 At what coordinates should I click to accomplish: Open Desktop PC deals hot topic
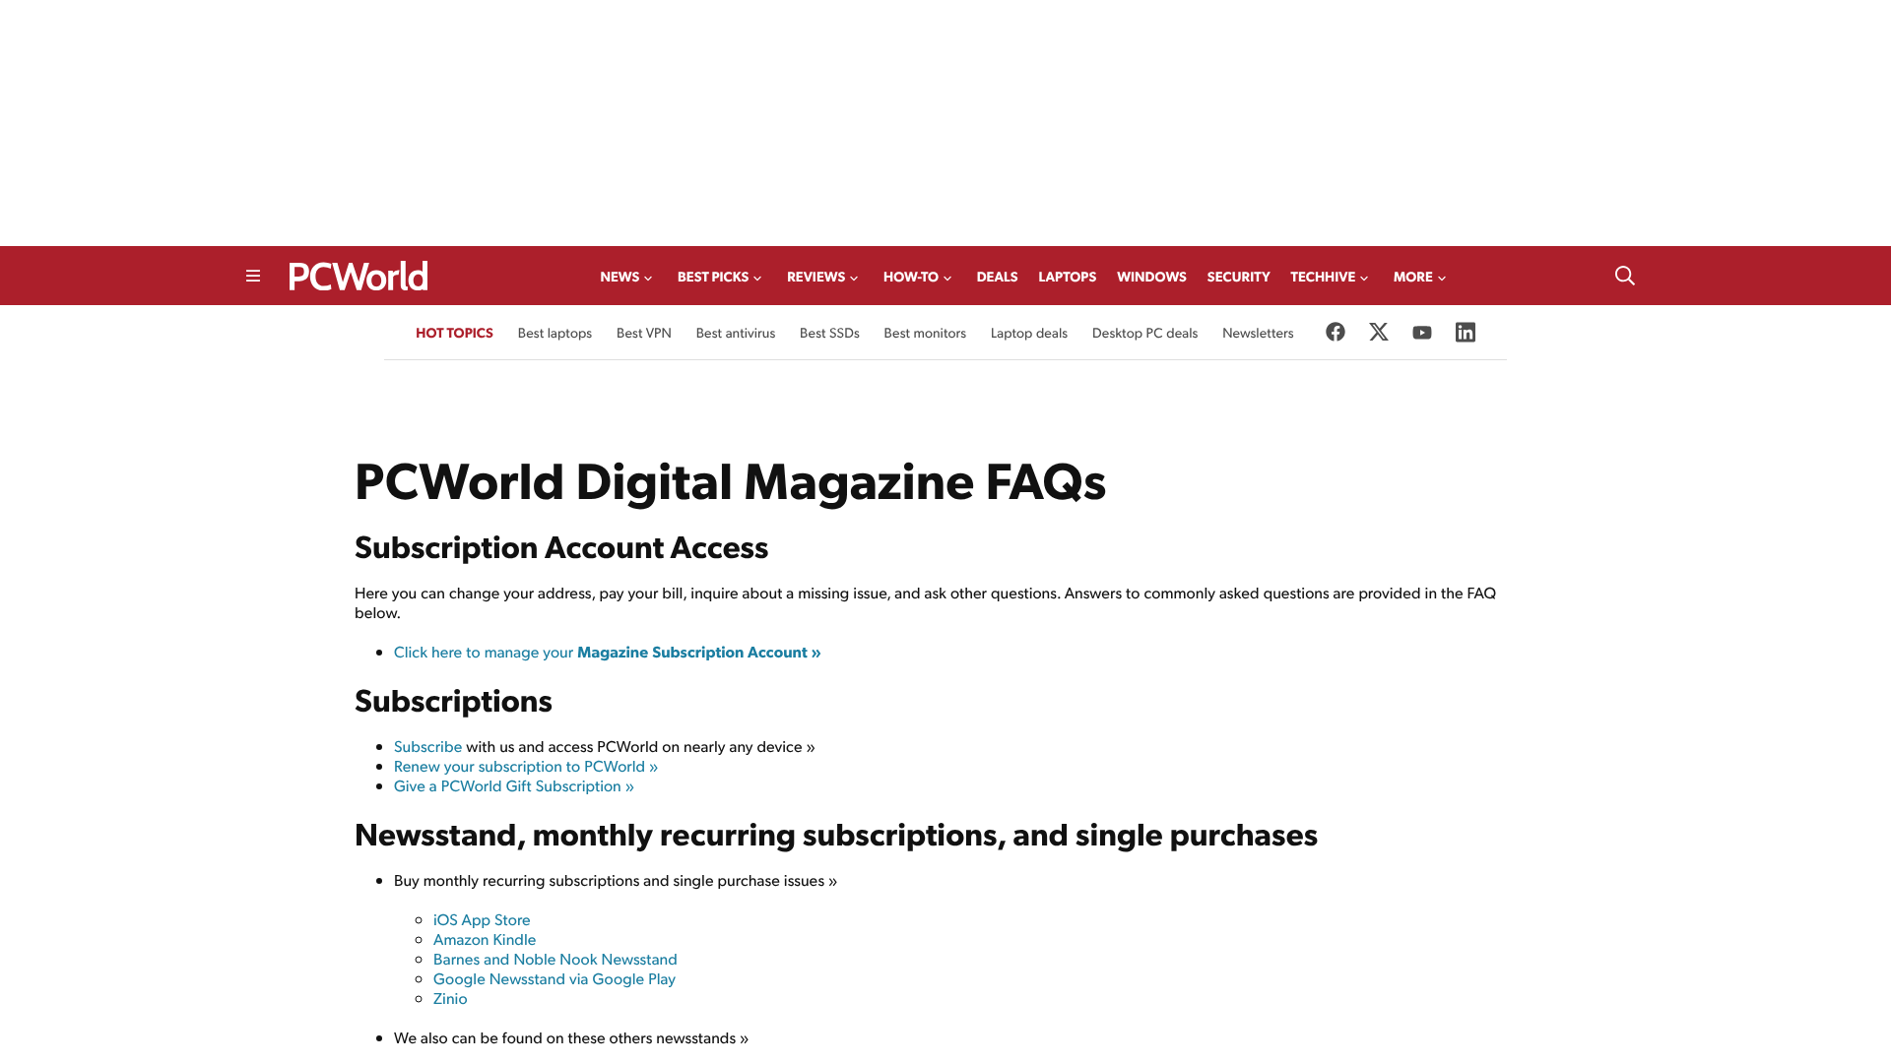[1144, 334]
